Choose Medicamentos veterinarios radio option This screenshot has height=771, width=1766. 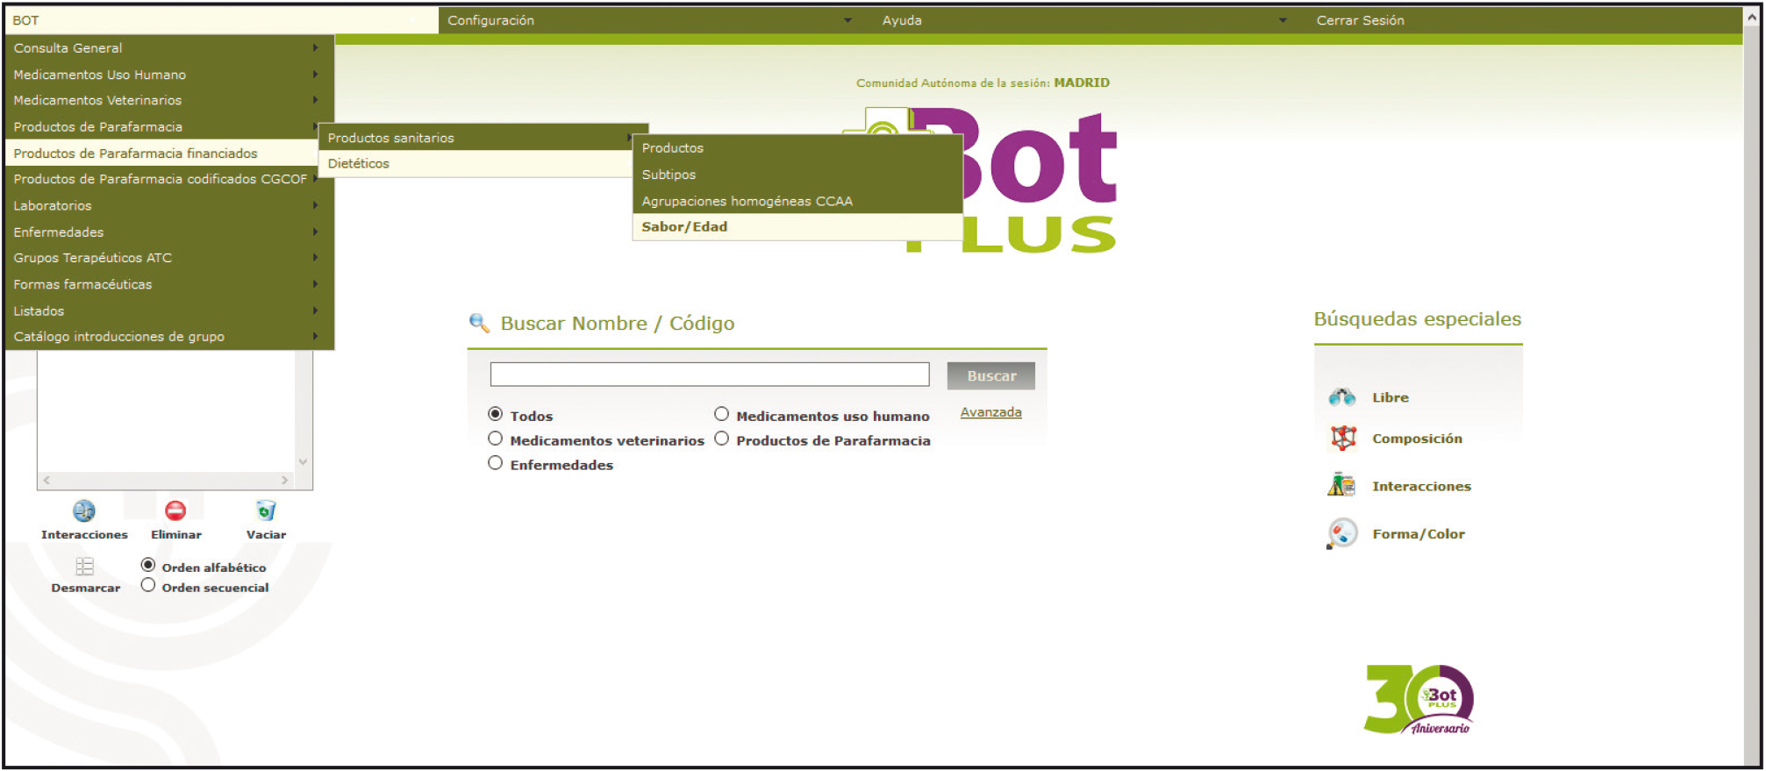point(496,439)
